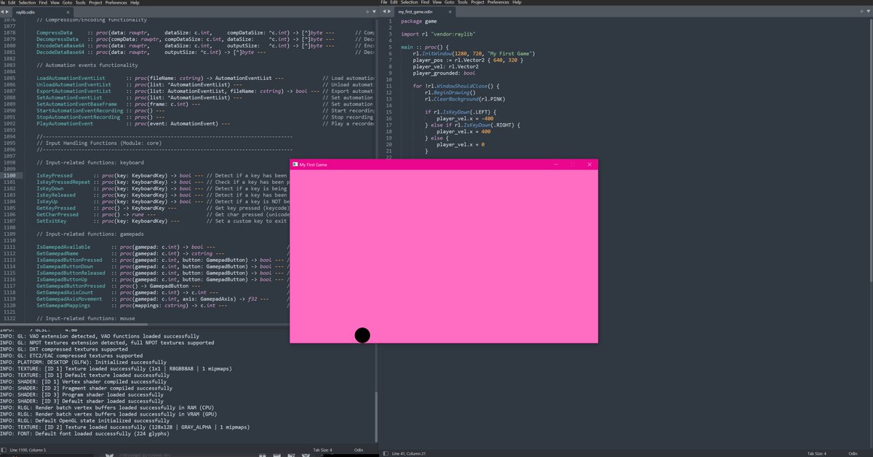Viewport: 873px width, 457px height.
Task: Open the Find menu in the left window
Action: 44,2
